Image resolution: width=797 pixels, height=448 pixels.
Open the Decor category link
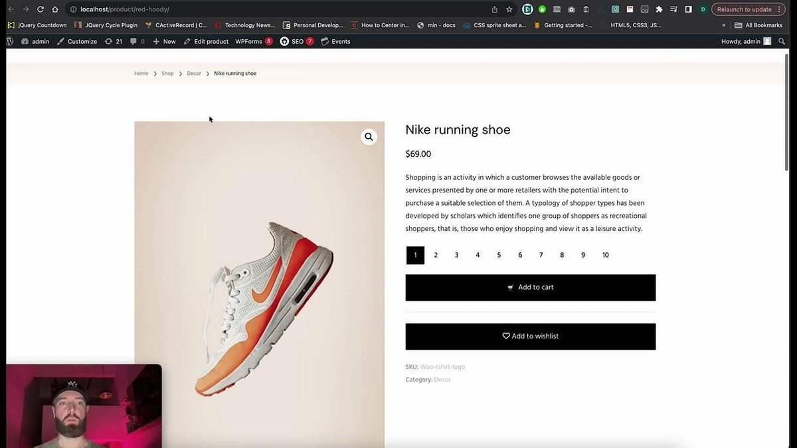pyautogui.click(x=442, y=380)
